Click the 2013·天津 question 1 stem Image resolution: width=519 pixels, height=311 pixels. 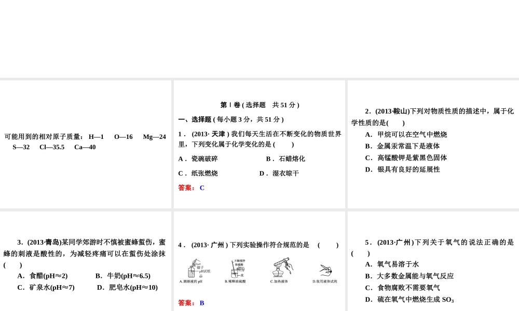pyautogui.click(x=260, y=139)
